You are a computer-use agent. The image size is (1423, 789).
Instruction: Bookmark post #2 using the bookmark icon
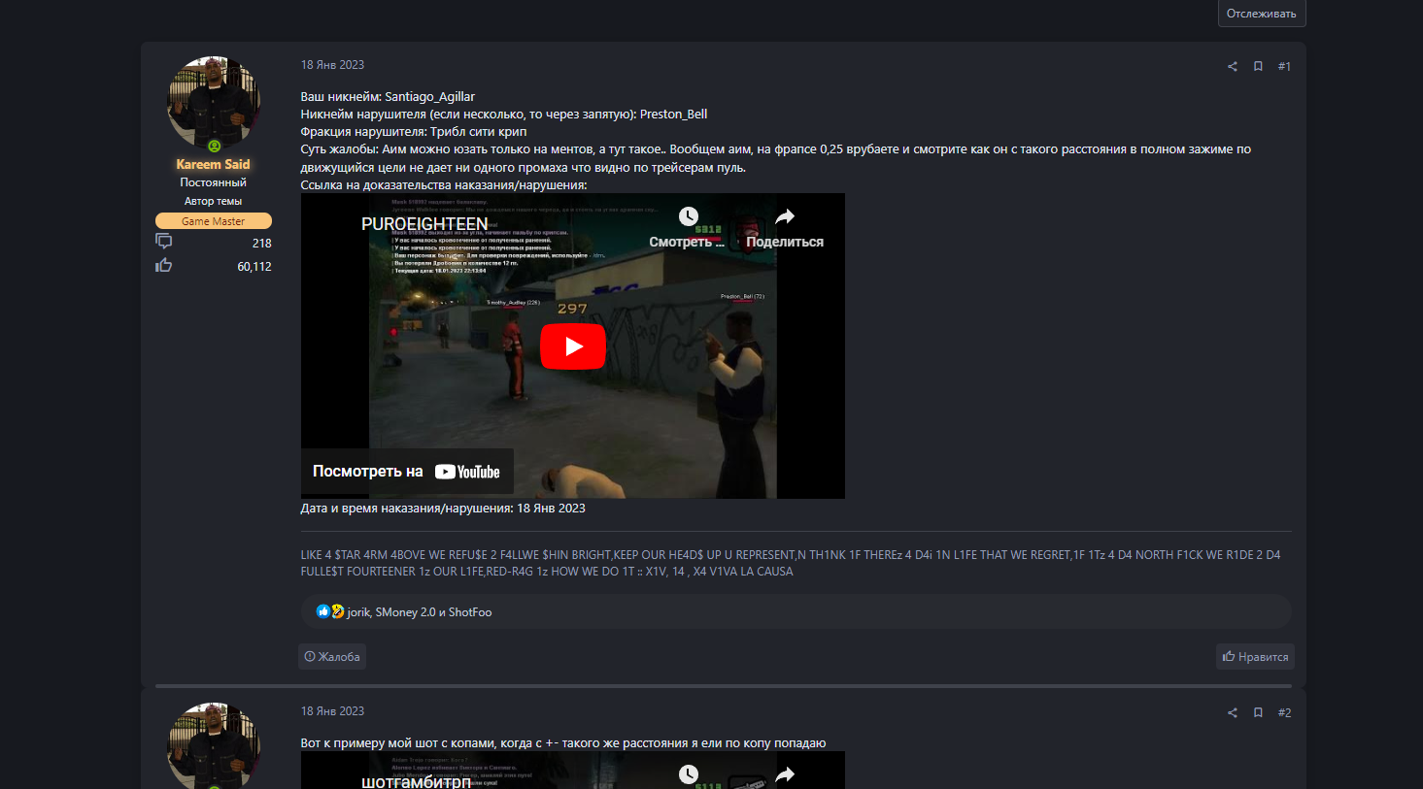point(1258,713)
